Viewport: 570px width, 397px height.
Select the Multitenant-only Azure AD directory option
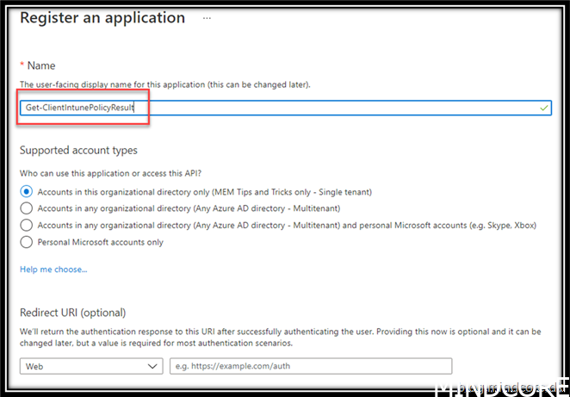[27, 208]
